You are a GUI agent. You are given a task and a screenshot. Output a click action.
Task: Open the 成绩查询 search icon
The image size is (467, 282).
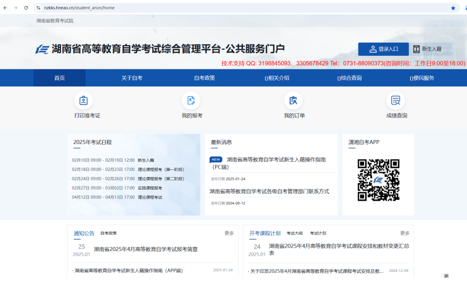(x=395, y=100)
